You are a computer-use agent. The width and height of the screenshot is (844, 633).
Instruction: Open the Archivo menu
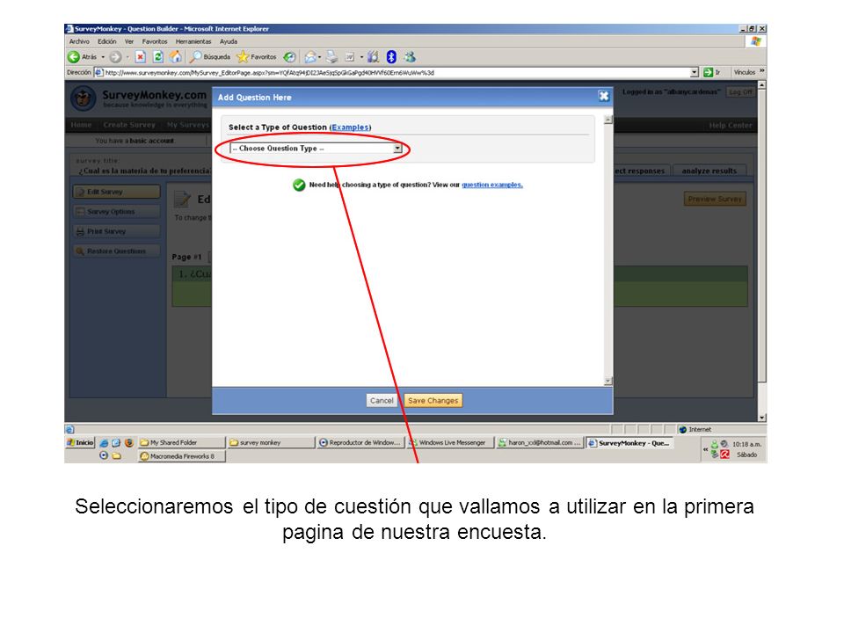79,41
